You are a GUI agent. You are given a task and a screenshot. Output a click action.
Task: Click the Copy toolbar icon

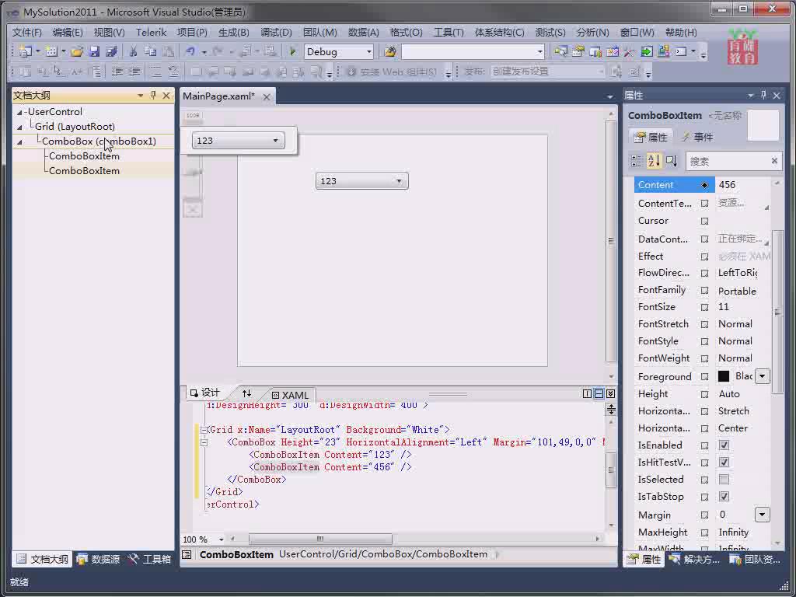[x=150, y=51]
